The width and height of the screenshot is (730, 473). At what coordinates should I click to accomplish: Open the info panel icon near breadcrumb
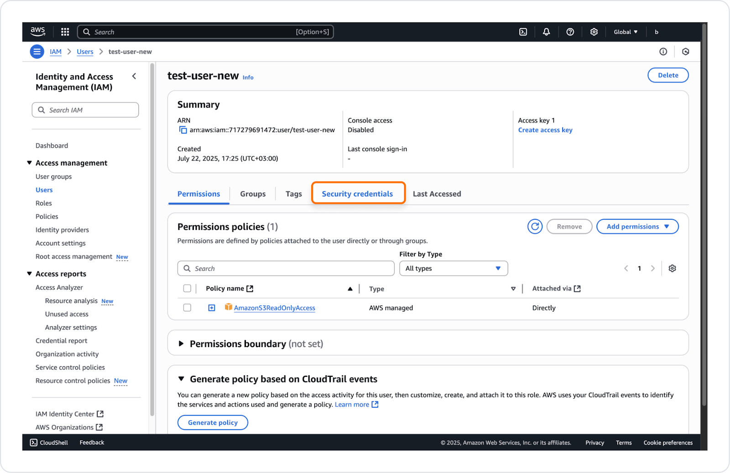(663, 52)
